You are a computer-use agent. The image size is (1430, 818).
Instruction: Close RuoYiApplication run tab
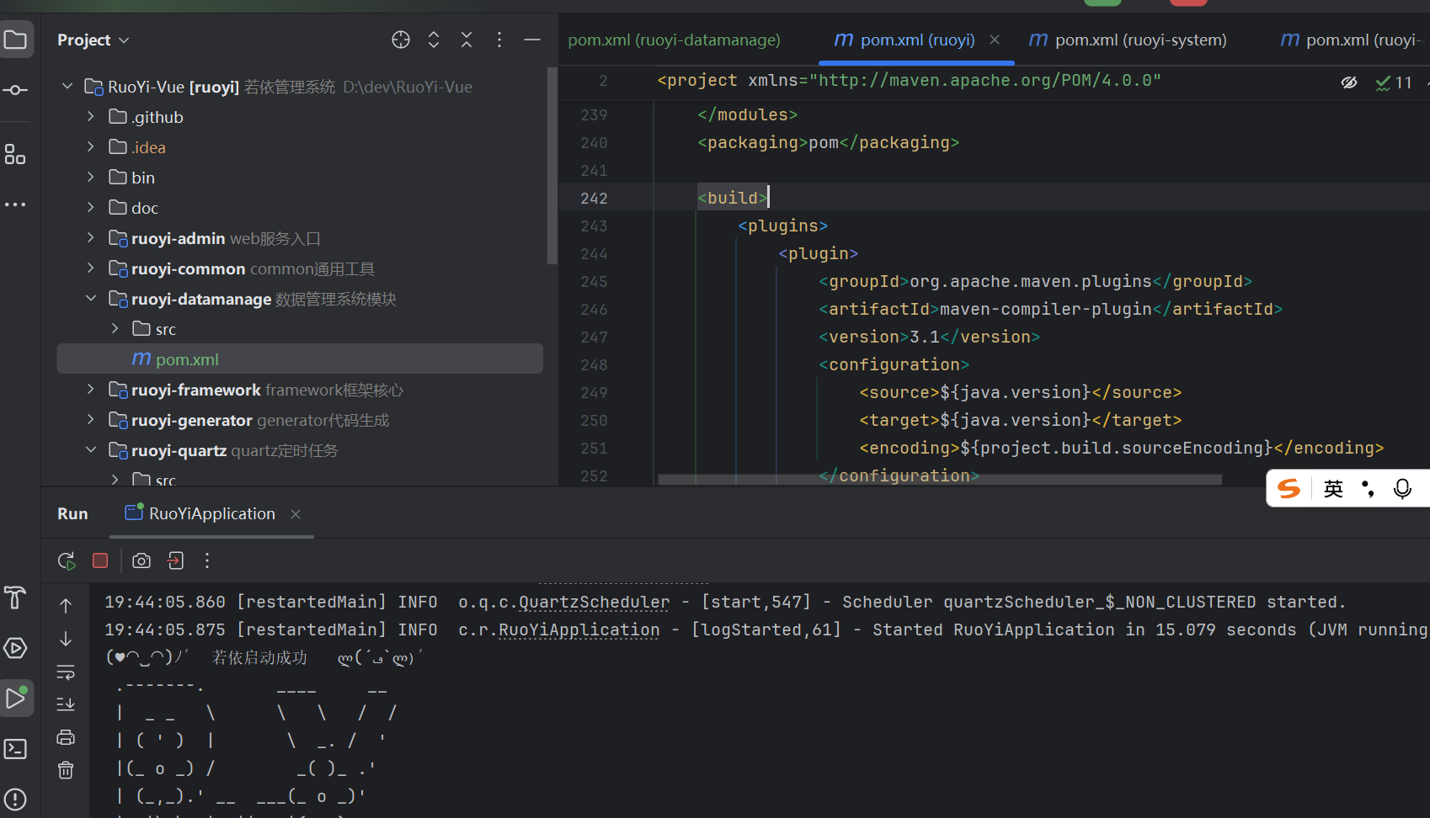point(296,513)
